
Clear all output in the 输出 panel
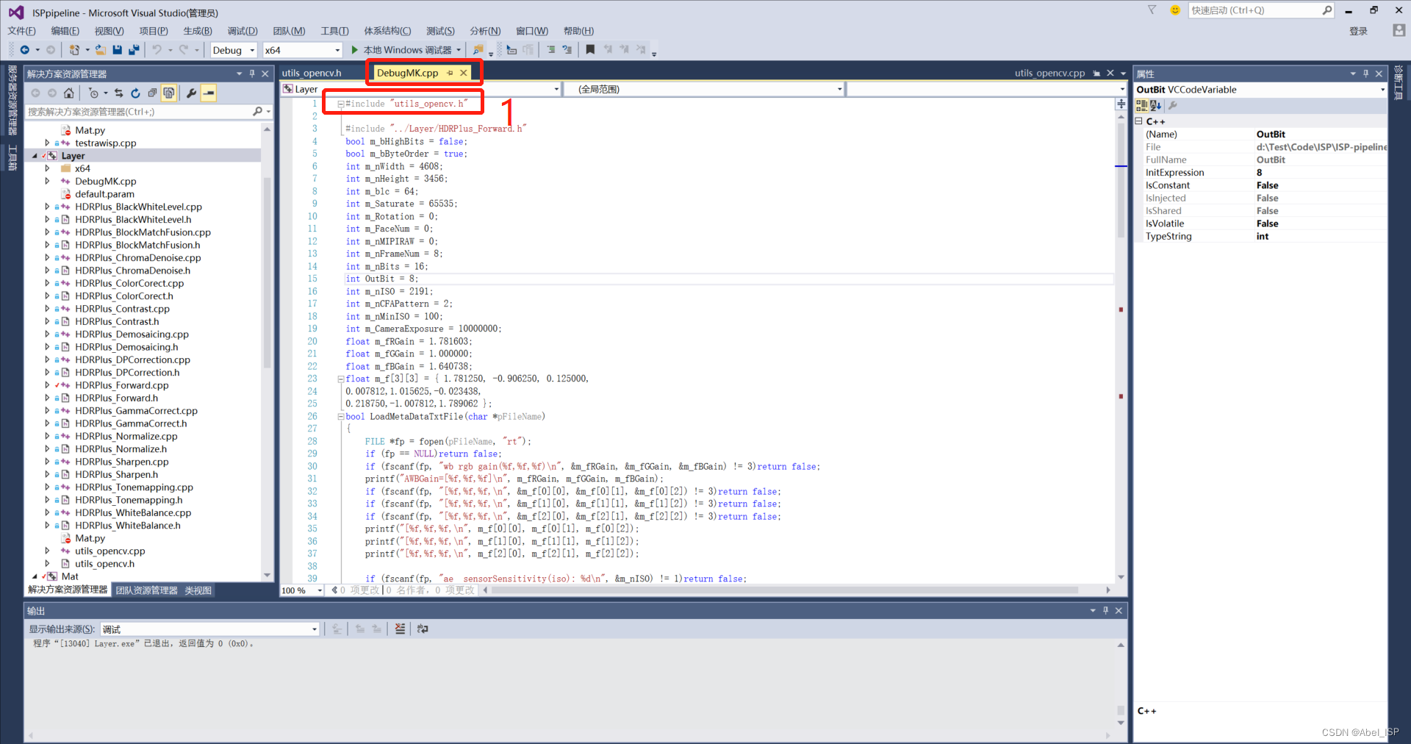pos(399,629)
